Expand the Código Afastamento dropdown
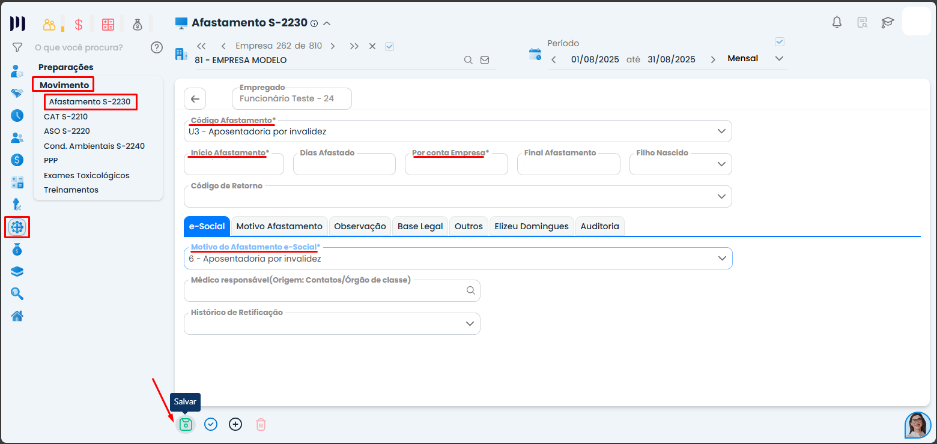This screenshot has height=444, width=937. coord(721,131)
